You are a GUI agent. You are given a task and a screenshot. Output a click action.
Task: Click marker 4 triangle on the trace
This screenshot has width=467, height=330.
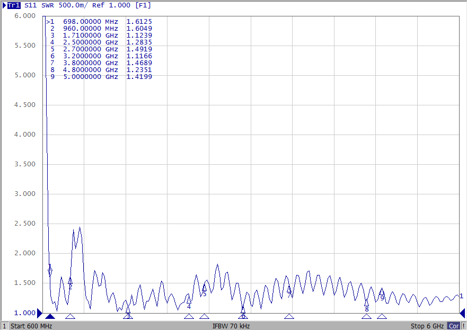(189, 300)
